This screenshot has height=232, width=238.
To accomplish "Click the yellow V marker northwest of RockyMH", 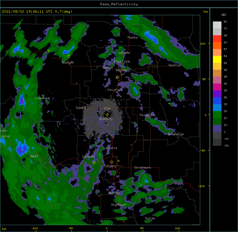I will coord(48,51).
